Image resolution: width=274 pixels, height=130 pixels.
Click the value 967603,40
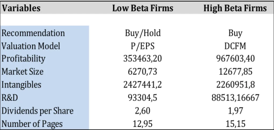click(x=235, y=59)
